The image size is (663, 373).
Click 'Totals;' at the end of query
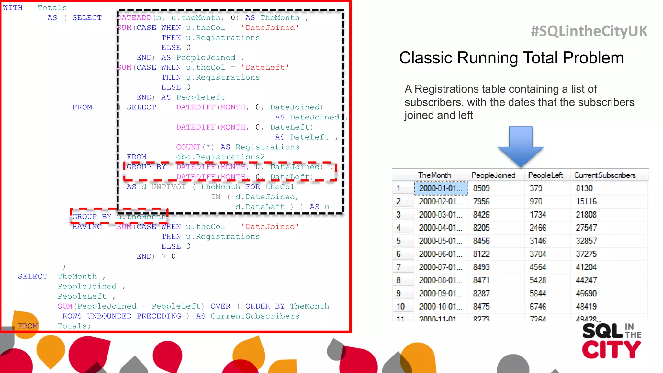pyautogui.click(x=74, y=326)
